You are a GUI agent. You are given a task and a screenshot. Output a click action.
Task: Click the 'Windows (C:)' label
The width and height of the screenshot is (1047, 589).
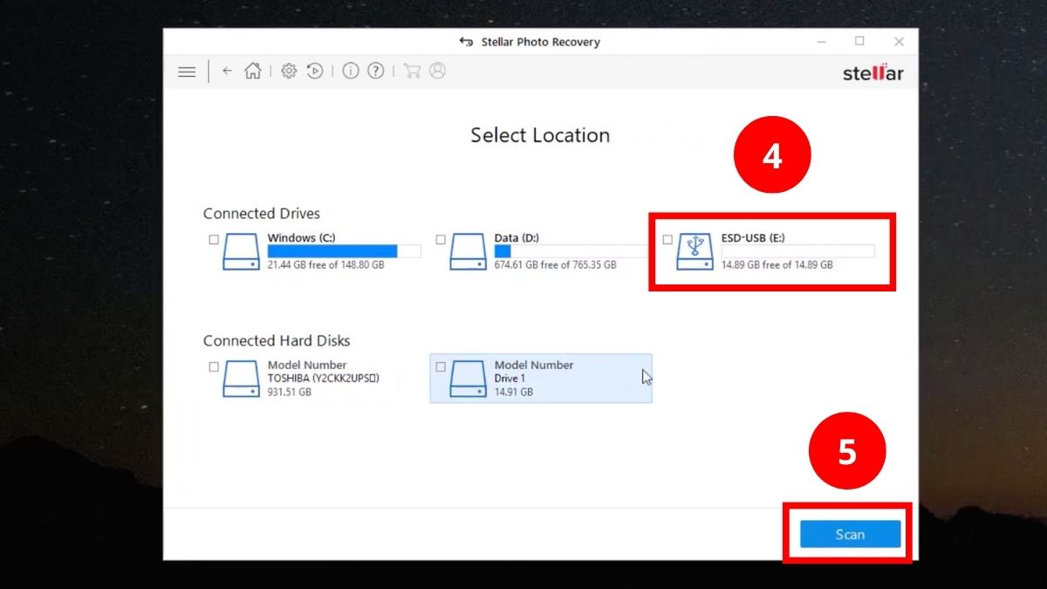pos(301,237)
